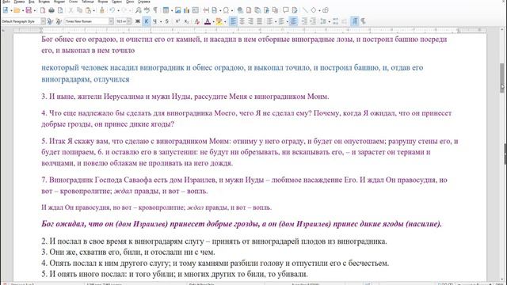Click the Clear Direct Formatting icon
The image size is (507, 285).
coord(197,21)
